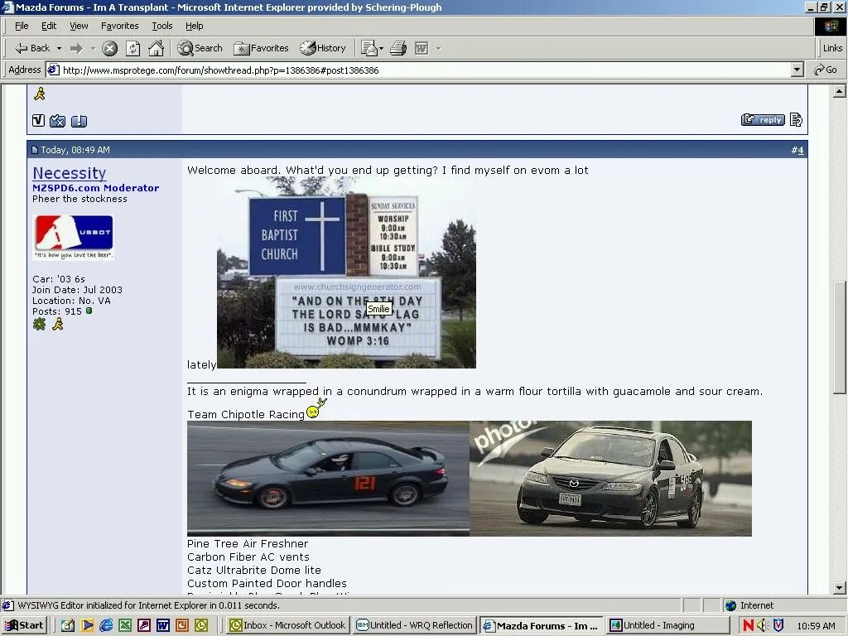Switch to Inbox - Microsoft Outlook in taskbar
848x636 pixels.
click(x=288, y=625)
